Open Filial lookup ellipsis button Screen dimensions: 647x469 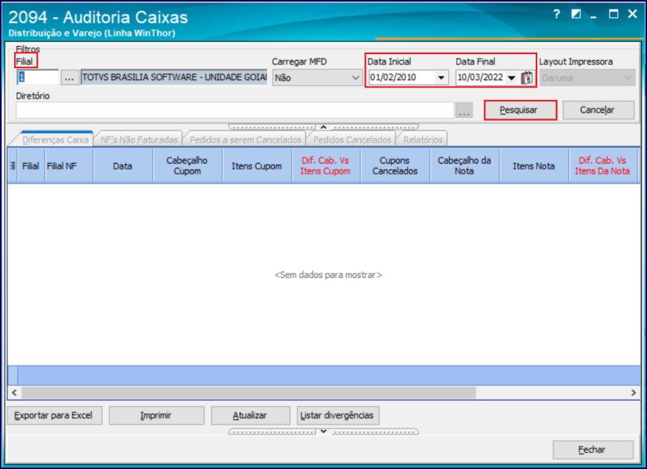click(x=70, y=78)
